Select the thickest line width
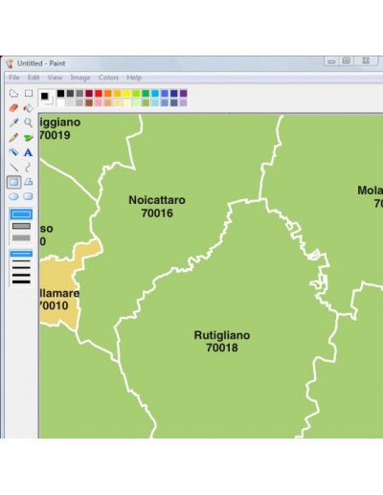The height and width of the screenshot is (495, 383). [x=21, y=281]
